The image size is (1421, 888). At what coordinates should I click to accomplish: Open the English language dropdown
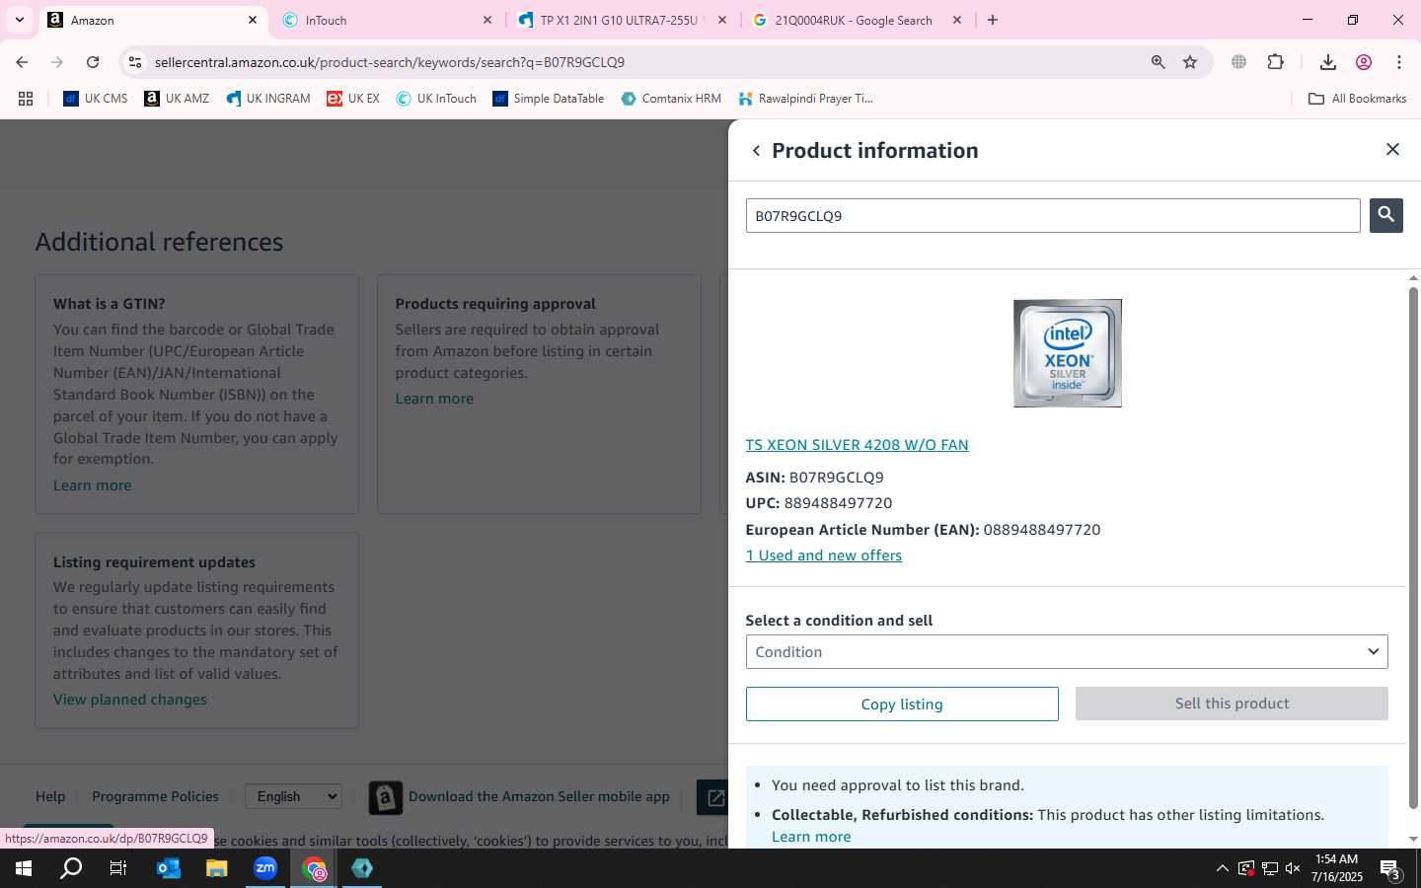(294, 796)
